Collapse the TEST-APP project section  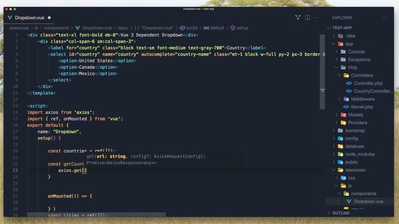(329, 27)
